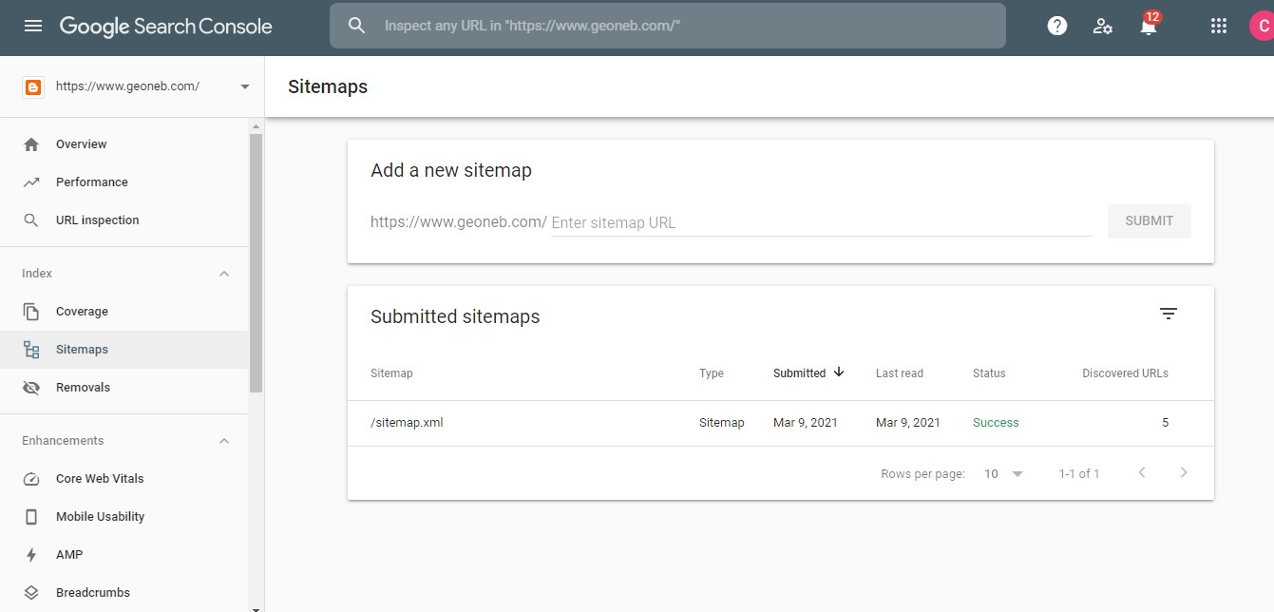Open Overview in the sidebar
Screen dimensions: 1274x612
(124, 144)
